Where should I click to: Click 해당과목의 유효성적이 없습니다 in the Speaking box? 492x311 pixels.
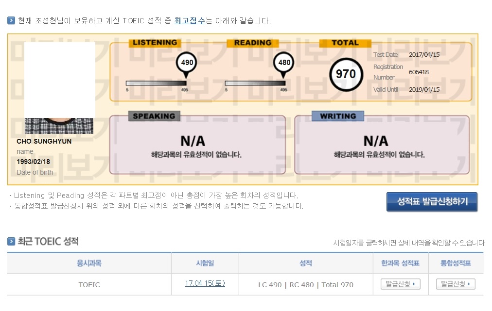coord(196,154)
